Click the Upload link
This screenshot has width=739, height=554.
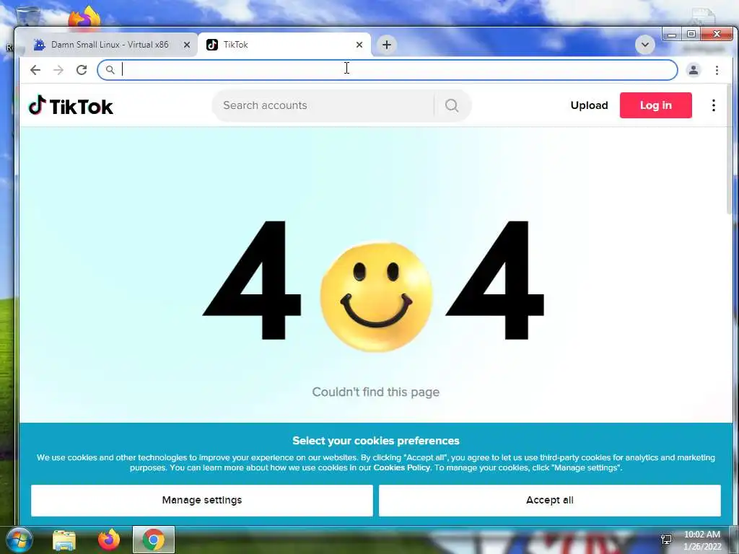point(589,105)
